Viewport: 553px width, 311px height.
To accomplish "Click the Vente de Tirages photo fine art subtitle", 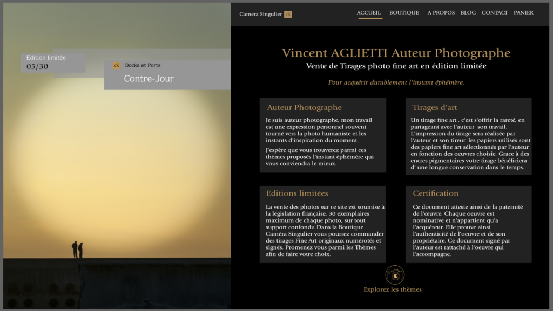I will (396, 66).
